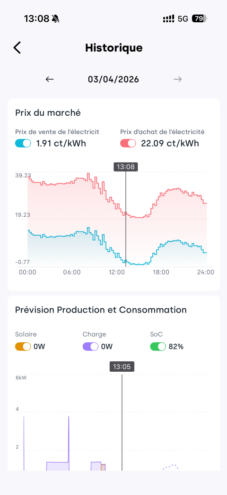Tap the 18:00 label on the price chart axis

pyautogui.click(x=161, y=272)
